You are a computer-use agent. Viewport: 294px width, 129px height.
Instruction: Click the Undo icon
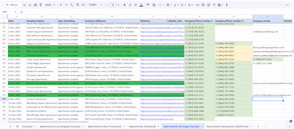coord(24,5)
